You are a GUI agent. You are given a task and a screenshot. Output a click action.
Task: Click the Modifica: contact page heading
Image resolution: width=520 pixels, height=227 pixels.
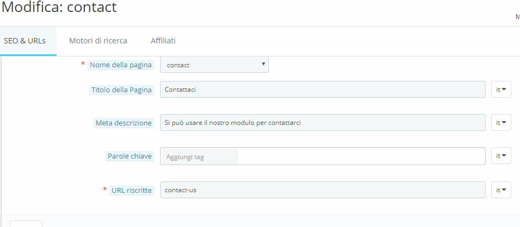[x=59, y=8]
